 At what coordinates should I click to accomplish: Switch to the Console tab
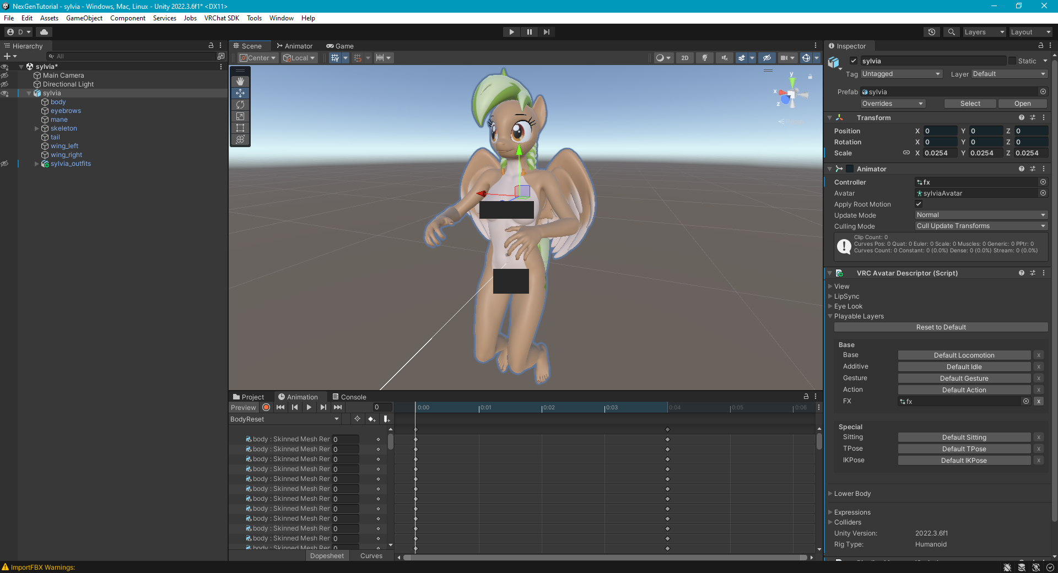click(349, 397)
